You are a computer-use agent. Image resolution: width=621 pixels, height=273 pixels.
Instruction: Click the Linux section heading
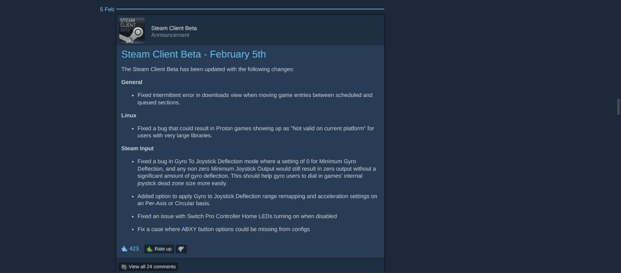[x=128, y=116]
